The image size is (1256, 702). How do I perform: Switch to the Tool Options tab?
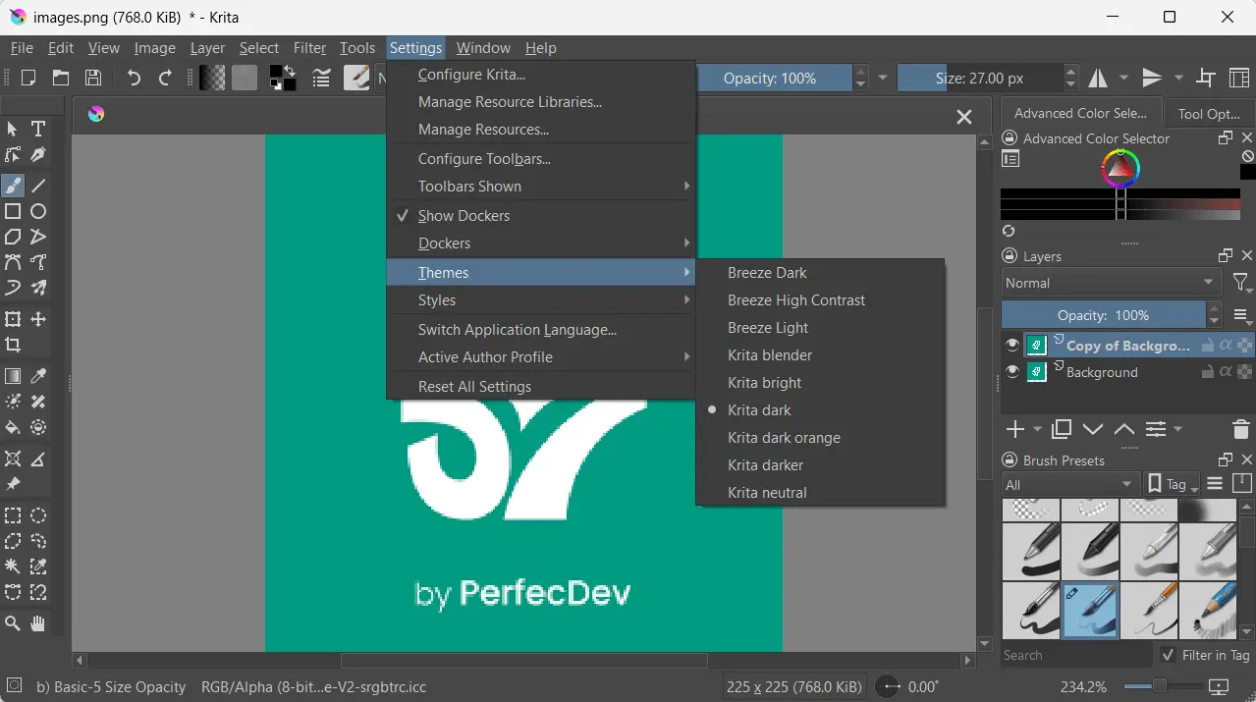(1208, 113)
